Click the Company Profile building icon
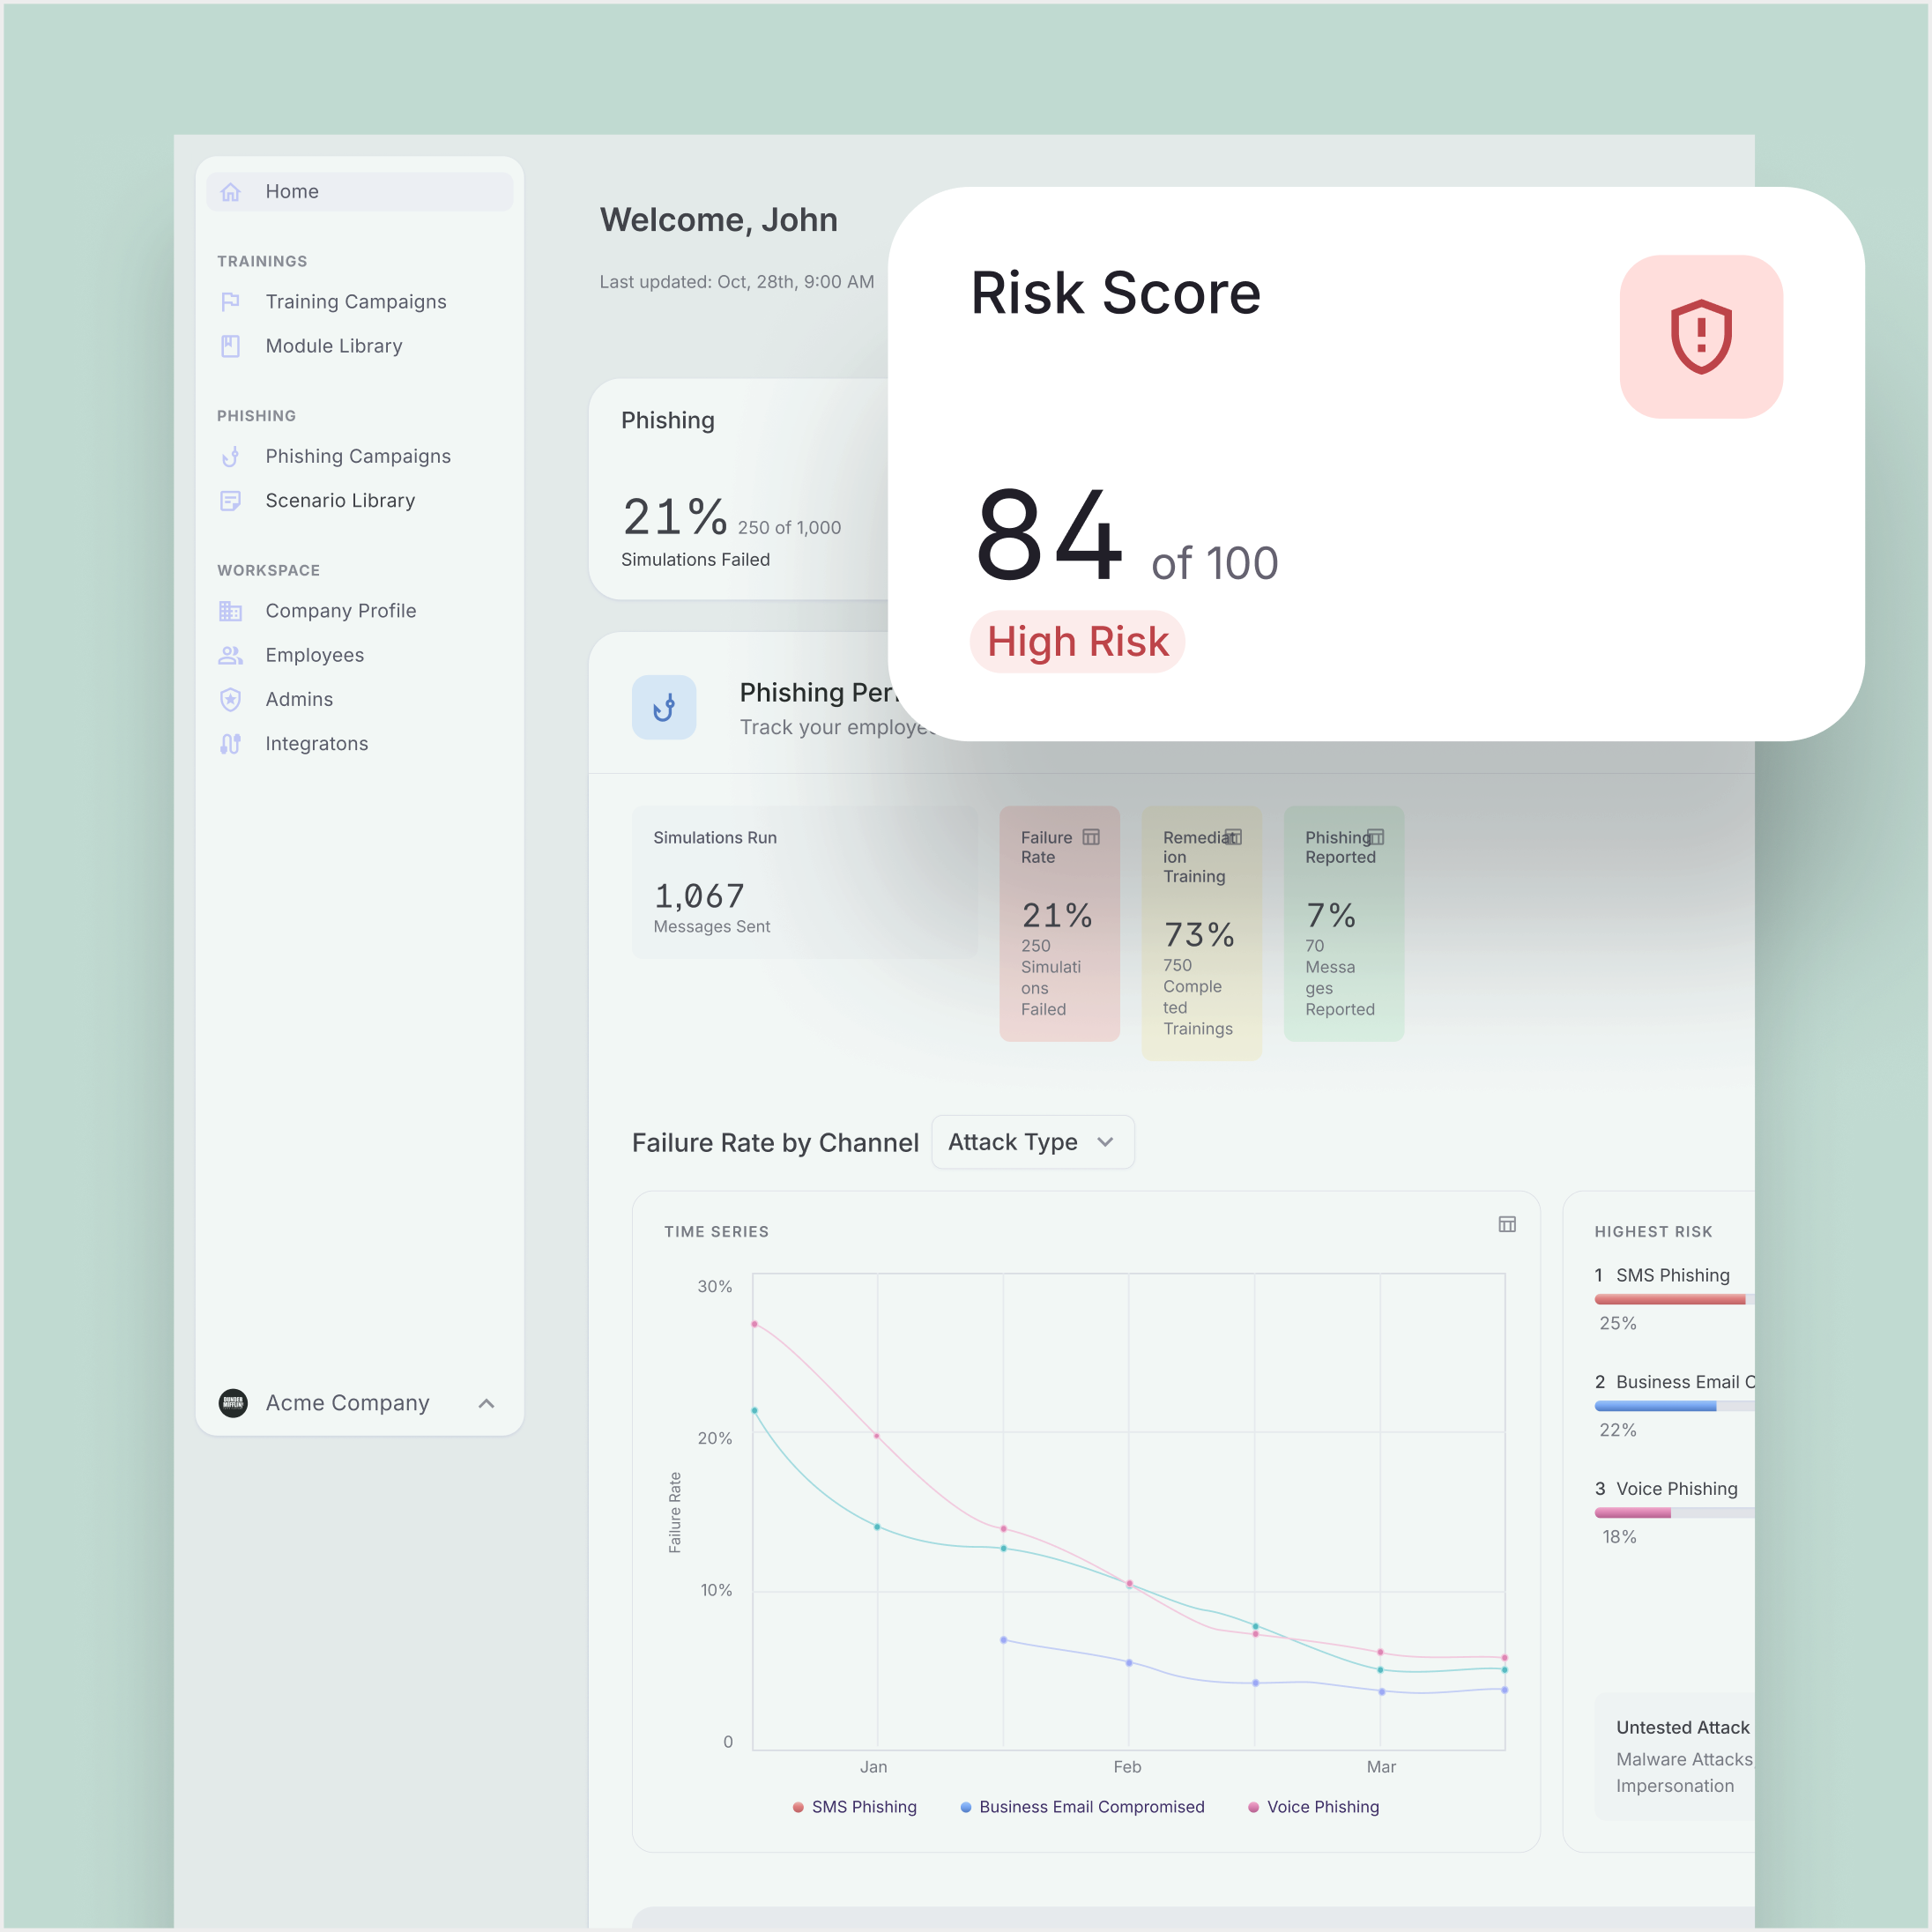This screenshot has width=1932, height=1932. coord(230,611)
